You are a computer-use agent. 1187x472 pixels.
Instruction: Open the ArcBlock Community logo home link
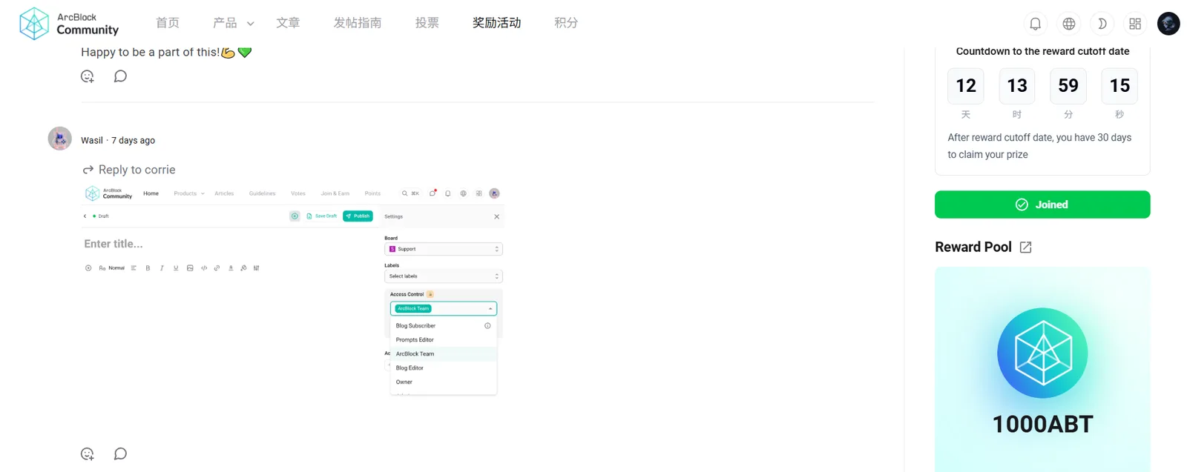click(x=69, y=24)
